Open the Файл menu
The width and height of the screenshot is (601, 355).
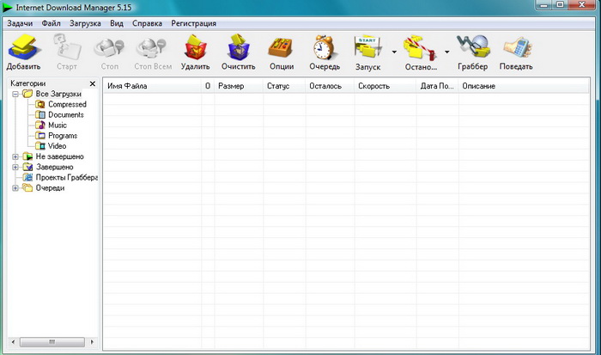click(51, 23)
